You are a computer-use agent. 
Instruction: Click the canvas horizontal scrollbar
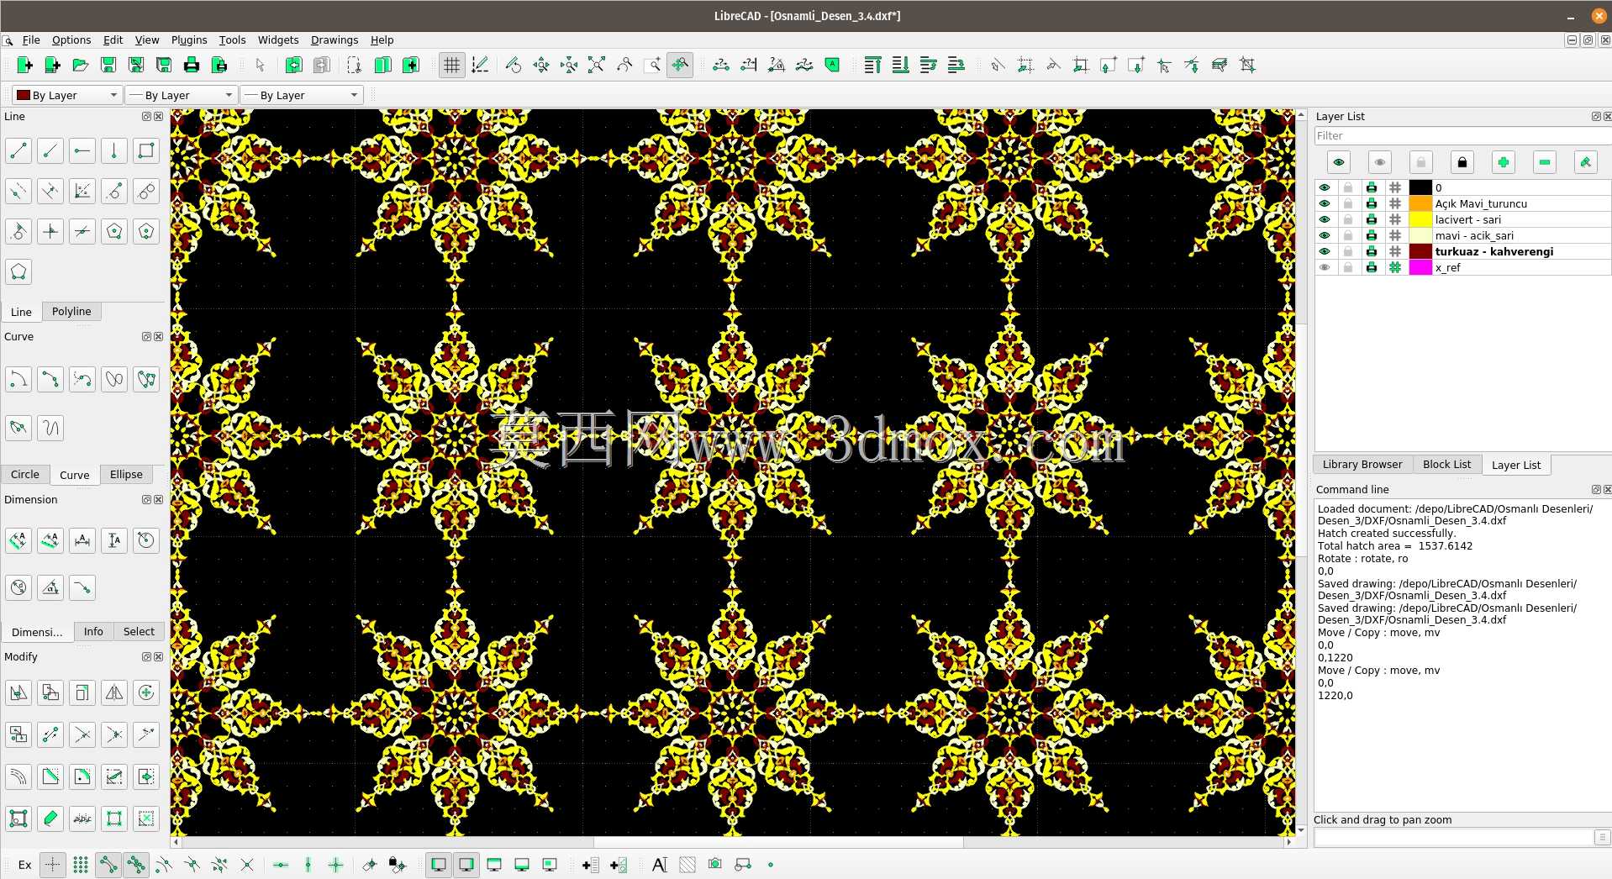[778, 841]
